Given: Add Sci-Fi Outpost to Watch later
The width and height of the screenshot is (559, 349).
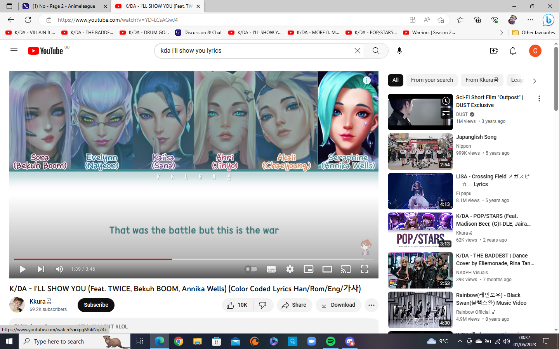Looking at the screenshot, I should [446, 101].
